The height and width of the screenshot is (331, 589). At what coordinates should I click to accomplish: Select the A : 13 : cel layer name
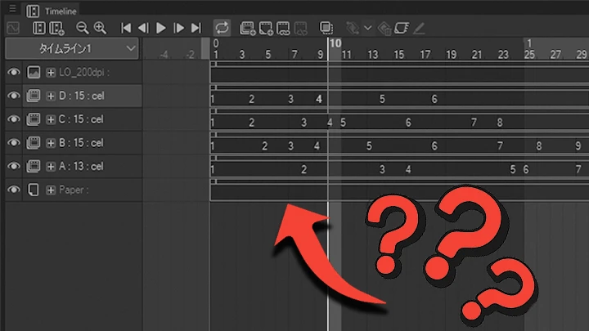pyautogui.click(x=81, y=166)
